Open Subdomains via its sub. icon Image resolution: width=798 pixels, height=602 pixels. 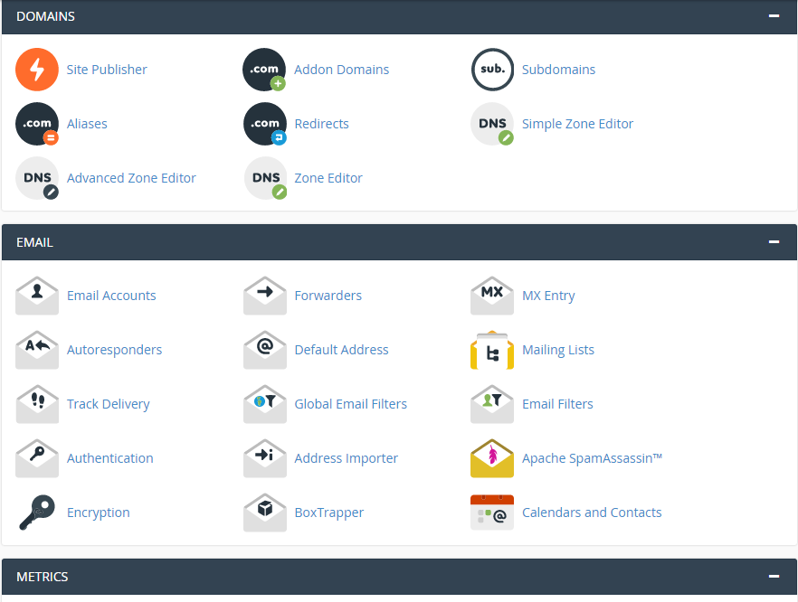point(492,70)
